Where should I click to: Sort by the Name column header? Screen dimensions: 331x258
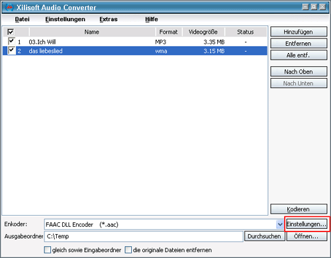coord(92,32)
